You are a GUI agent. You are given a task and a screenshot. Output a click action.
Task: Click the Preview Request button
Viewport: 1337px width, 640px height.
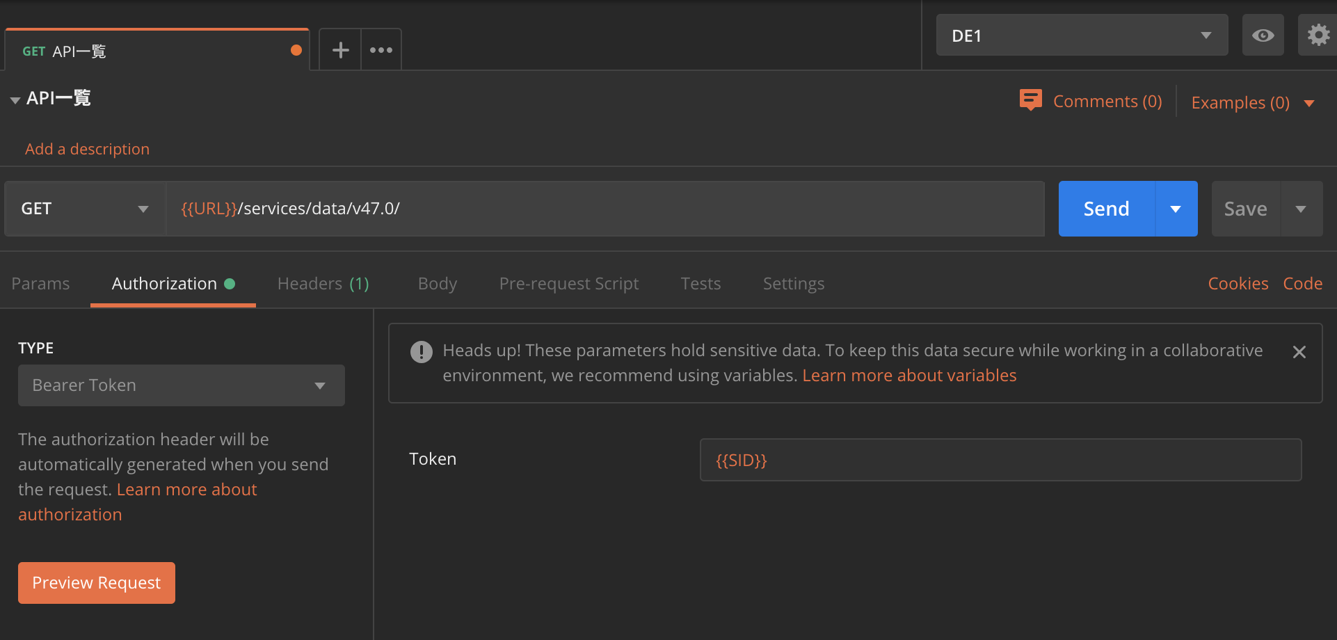coord(97,583)
